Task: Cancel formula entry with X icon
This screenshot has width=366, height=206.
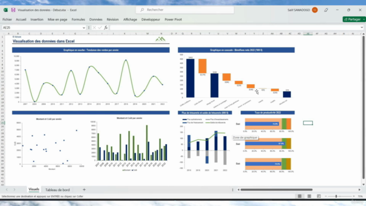Action: (x=94, y=27)
